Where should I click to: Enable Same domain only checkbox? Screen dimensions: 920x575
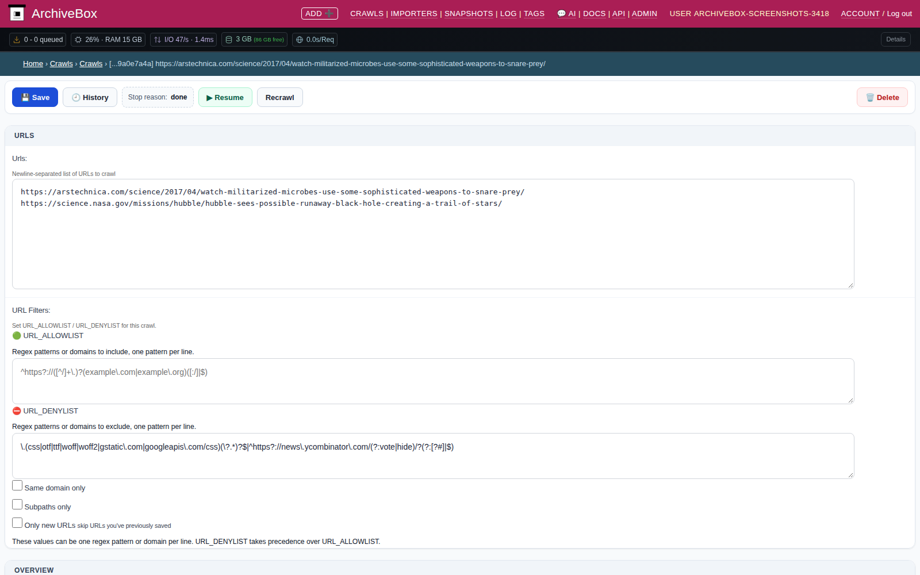coord(17,486)
